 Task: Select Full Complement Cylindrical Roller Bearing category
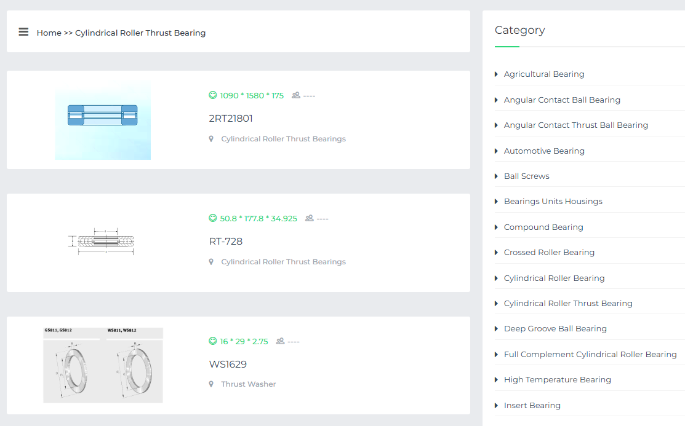click(590, 355)
